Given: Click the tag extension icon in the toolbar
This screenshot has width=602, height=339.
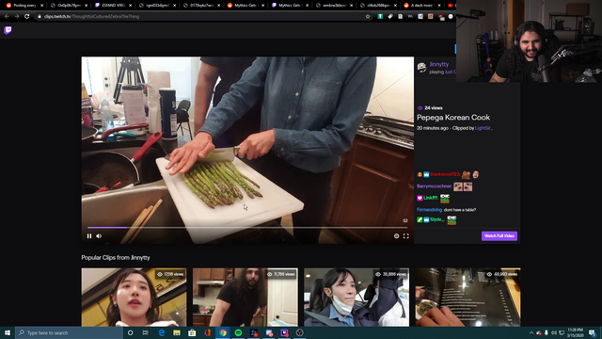Looking at the screenshot, I should 390,17.
